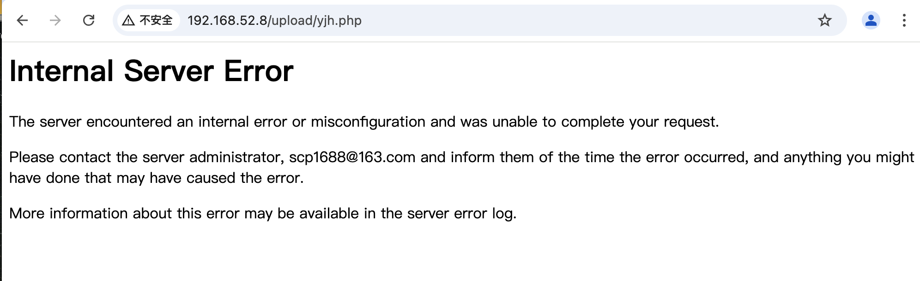Open the three-dot browser menu

(x=904, y=20)
